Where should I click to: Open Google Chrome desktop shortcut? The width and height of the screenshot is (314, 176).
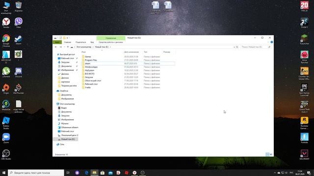[x=6, y=41]
